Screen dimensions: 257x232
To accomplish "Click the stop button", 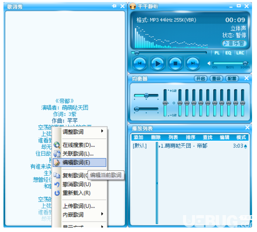I will tap(175, 63).
